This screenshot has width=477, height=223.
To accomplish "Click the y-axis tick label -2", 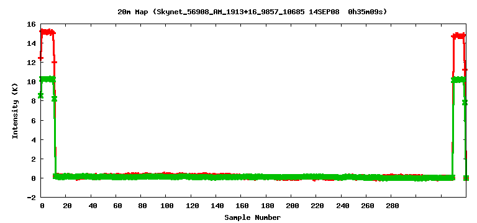I will point(32,198).
